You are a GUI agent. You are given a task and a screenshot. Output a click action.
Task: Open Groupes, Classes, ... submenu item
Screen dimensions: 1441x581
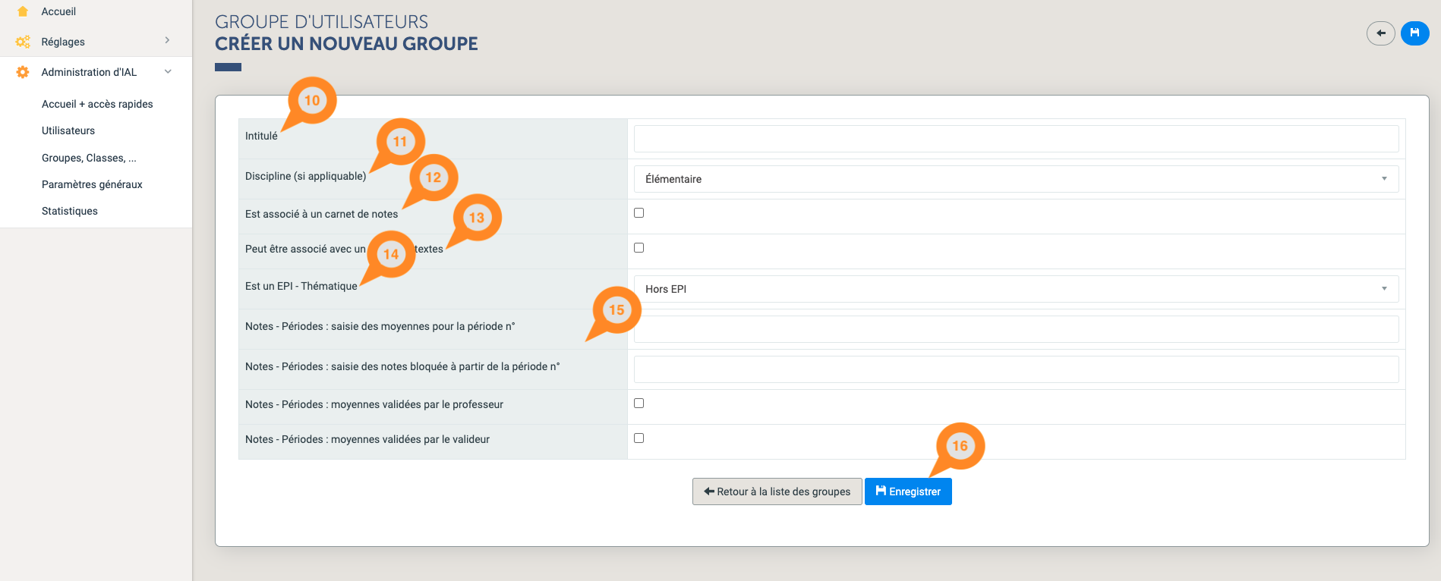pyautogui.click(x=89, y=158)
